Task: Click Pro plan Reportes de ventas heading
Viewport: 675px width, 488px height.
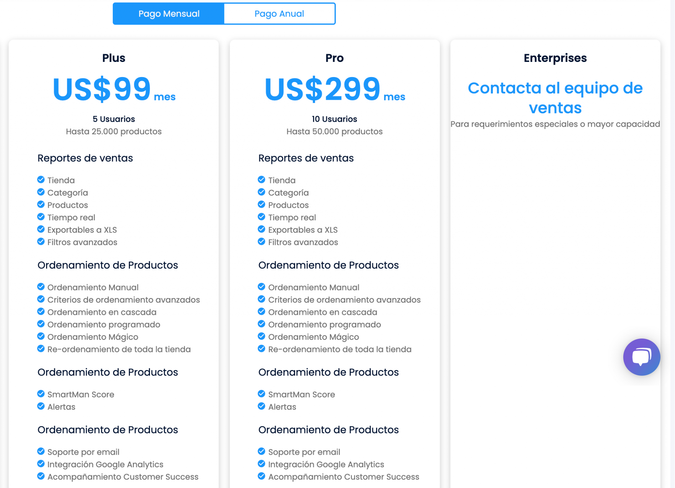Action: click(306, 158)
